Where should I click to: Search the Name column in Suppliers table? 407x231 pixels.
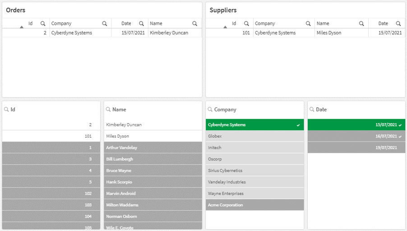[x=361, y=23]
